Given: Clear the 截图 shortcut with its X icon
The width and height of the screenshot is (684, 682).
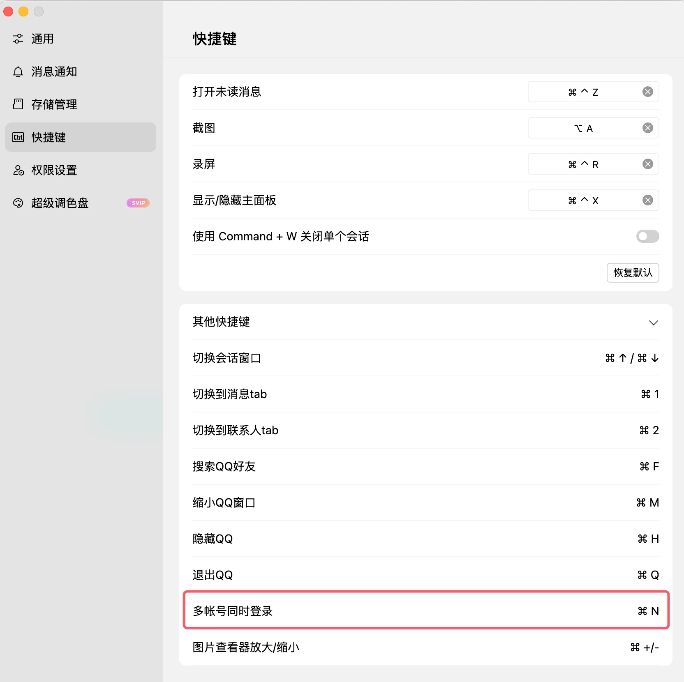Looking at the screenshot, I should (647, 128).
